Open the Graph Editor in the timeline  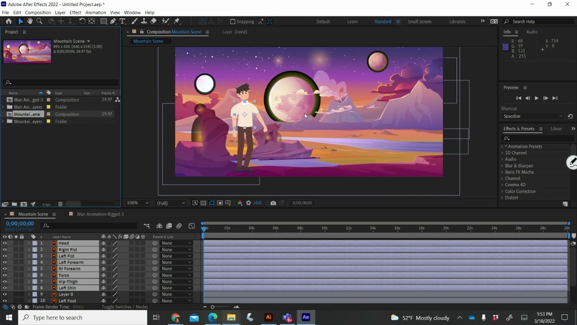[192, 226]
